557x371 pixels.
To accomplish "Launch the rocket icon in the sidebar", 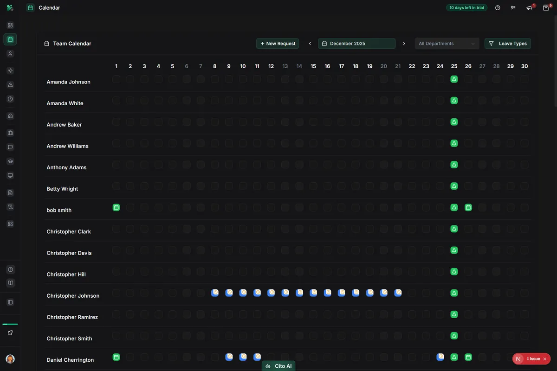I will pyautogui.click(x=10, y=333).
